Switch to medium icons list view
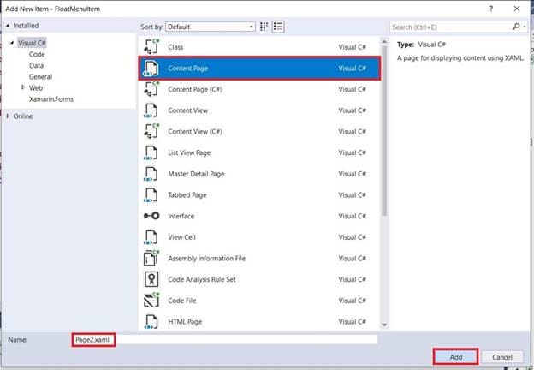Viewport: 534px width, 370px height. (278, 27)
